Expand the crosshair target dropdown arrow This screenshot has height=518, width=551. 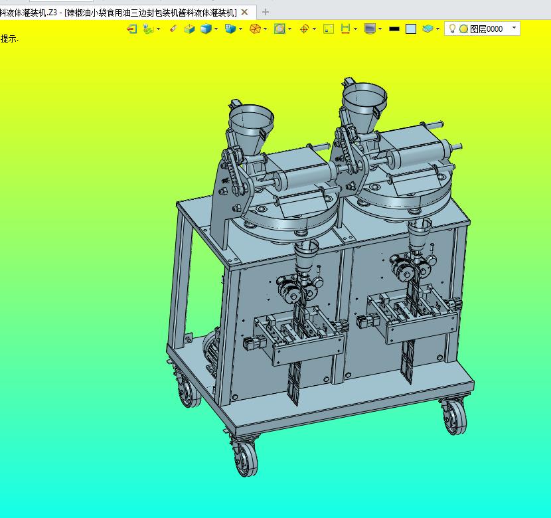(x=315, y=29)
